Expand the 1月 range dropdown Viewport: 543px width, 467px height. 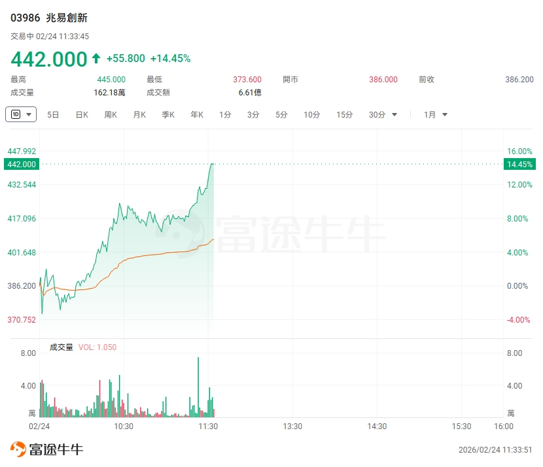(436, 115)
